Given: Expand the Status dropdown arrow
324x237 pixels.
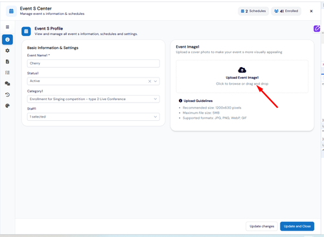Looking at the screenshot, I should [156, 81].
